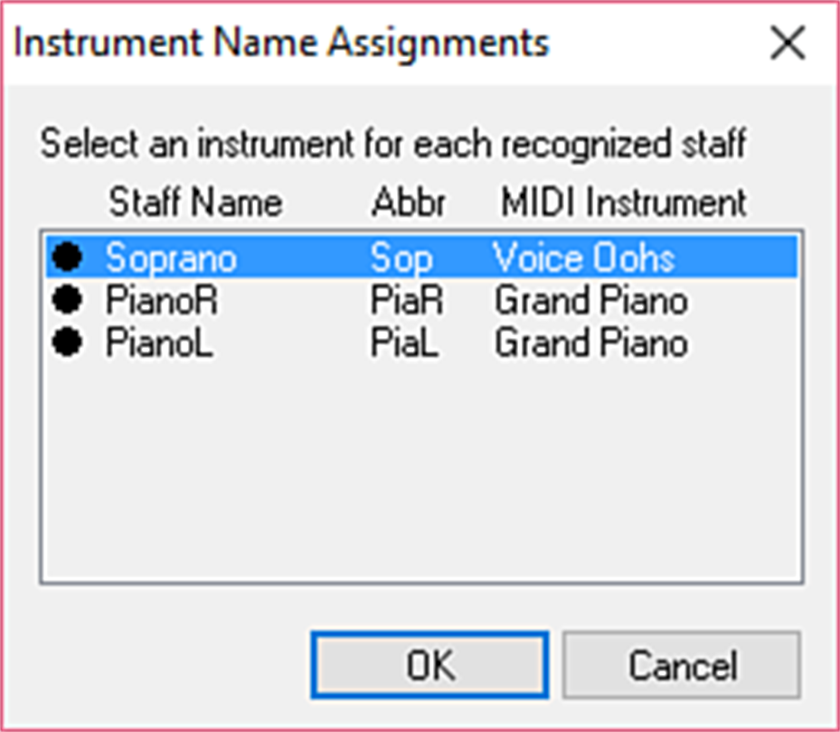This screenshot has width=840, height=732.
Task: Click the bullet icon beside PianoR
Action: (x=67, y=301)
